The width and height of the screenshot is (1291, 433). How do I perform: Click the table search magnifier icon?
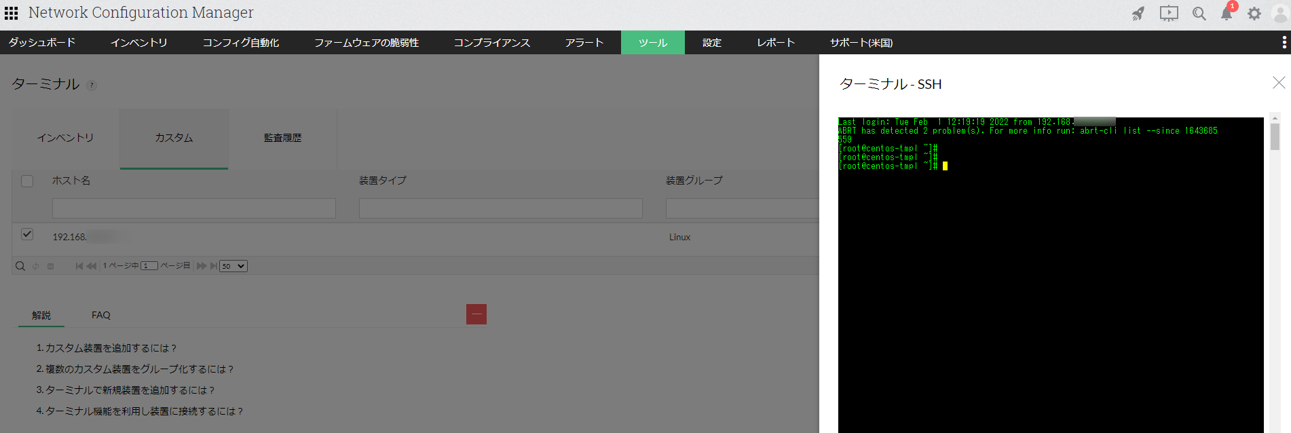20,266
